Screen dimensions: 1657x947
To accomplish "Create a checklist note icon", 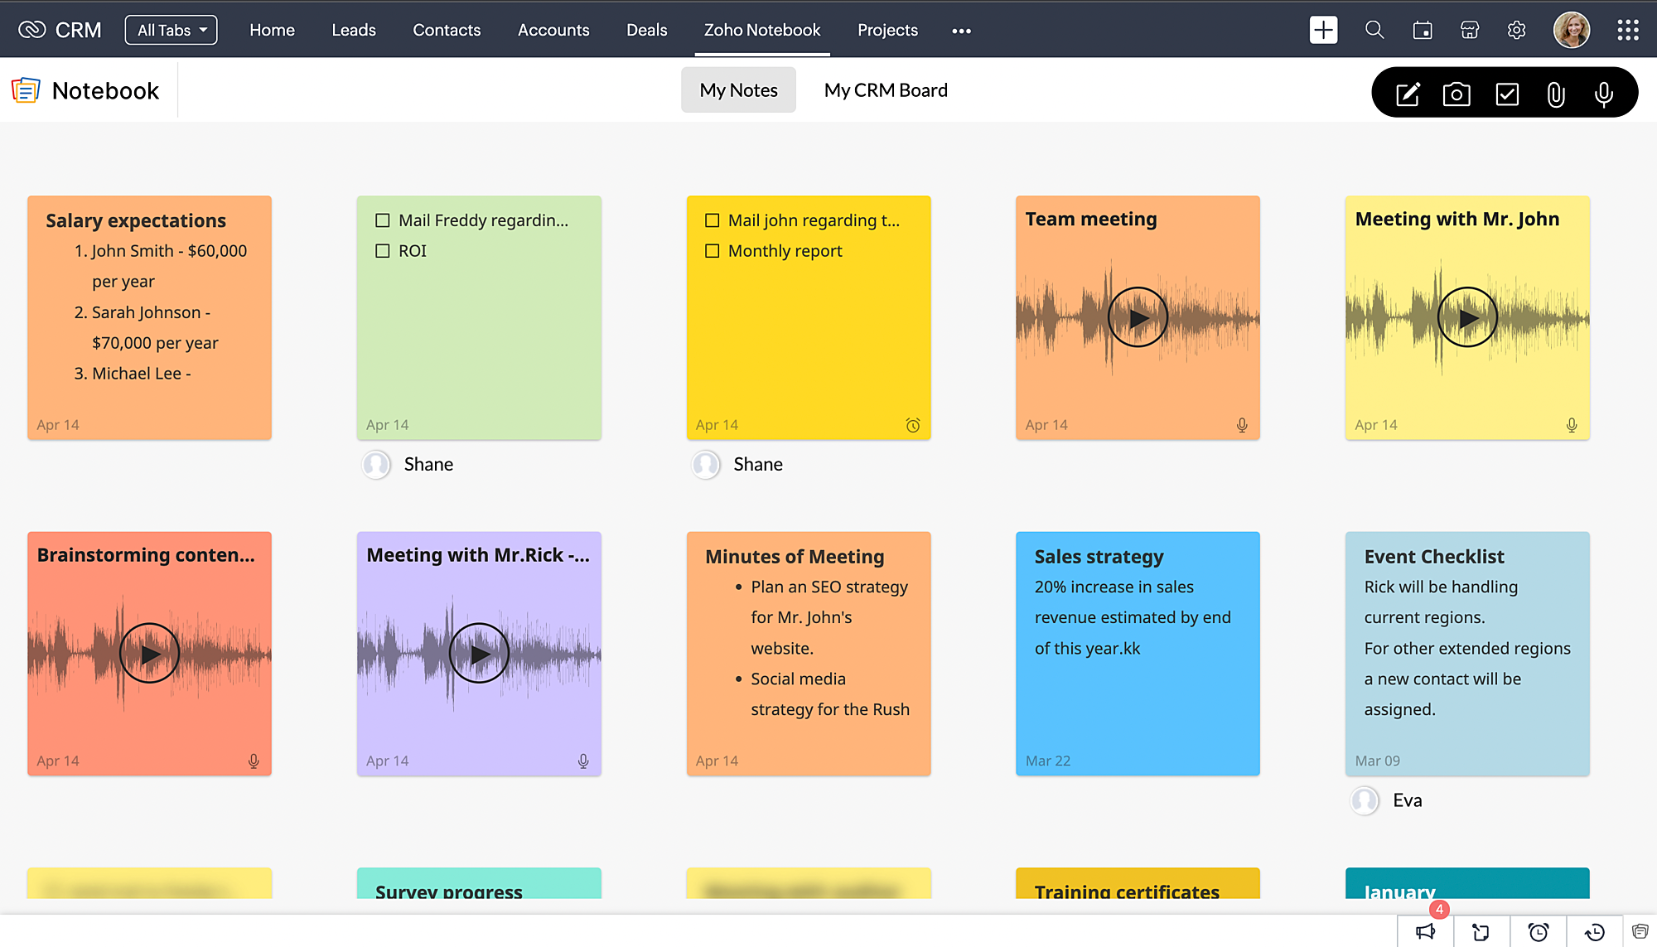I will (1507, 94).
